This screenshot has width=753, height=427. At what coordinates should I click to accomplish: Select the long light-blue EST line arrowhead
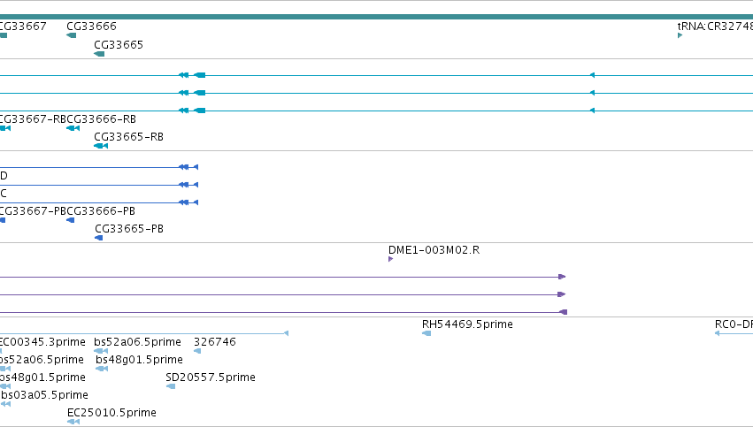click(286, 333)
